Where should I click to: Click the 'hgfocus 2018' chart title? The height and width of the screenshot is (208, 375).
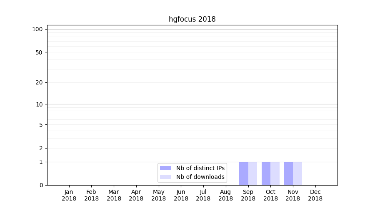coord(192,19)
